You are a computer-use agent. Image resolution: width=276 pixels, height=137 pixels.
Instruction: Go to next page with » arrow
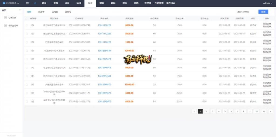coord(270,111)
